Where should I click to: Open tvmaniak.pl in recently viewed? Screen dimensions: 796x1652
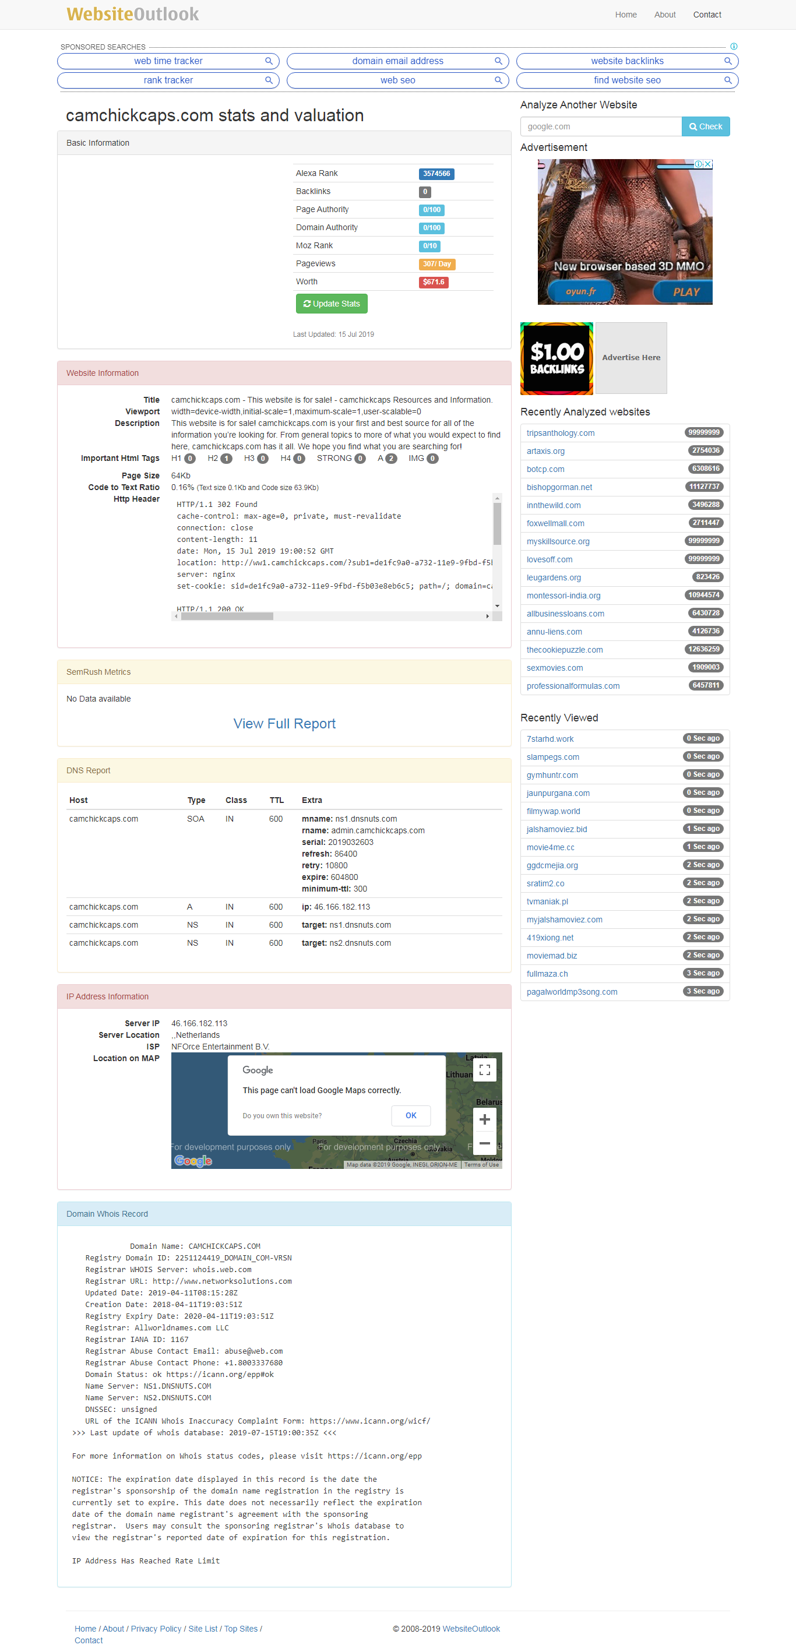click(x=547, y=901)
